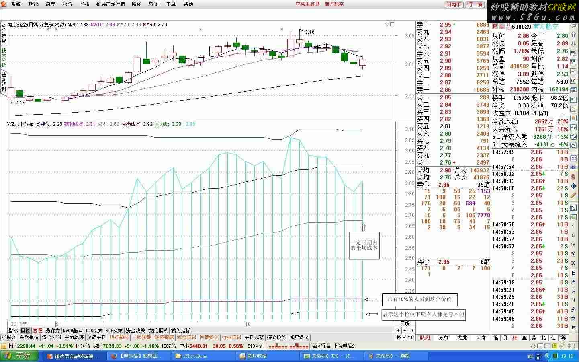The image size is (579, 362).
Task: Click the minus zoom button near 日线
Action: pyautogui.click(x=405, y=331)
